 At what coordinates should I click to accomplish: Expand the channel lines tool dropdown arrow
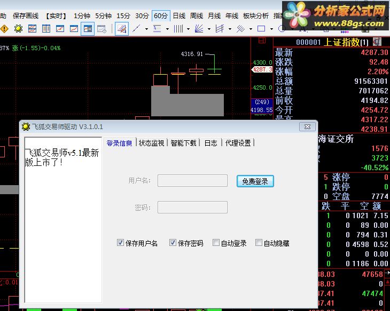click(230, 29)
